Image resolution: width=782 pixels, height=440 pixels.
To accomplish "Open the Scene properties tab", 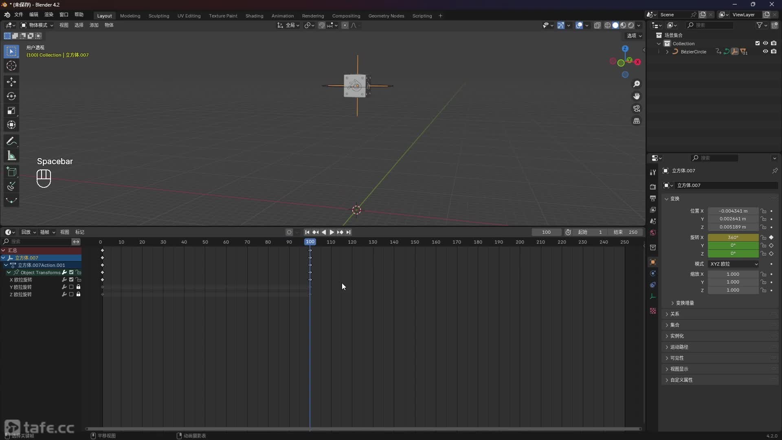I will tap(653, 221).
